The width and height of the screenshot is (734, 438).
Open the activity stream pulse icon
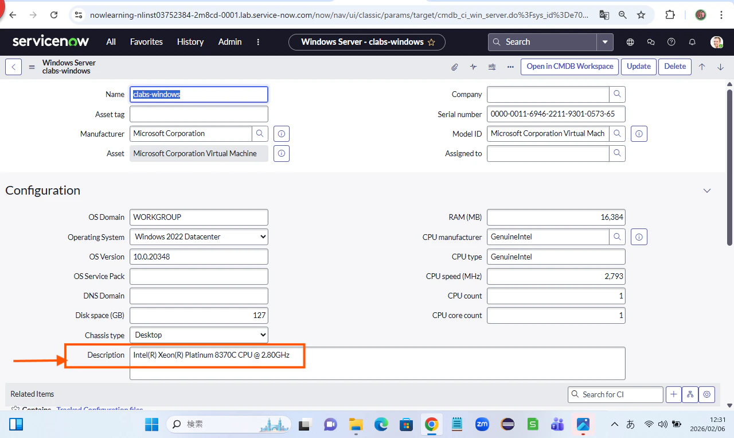tap(473, 67)
